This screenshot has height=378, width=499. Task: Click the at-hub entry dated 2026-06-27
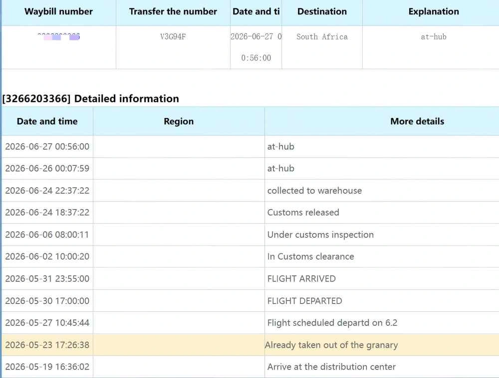click(280, 146)
